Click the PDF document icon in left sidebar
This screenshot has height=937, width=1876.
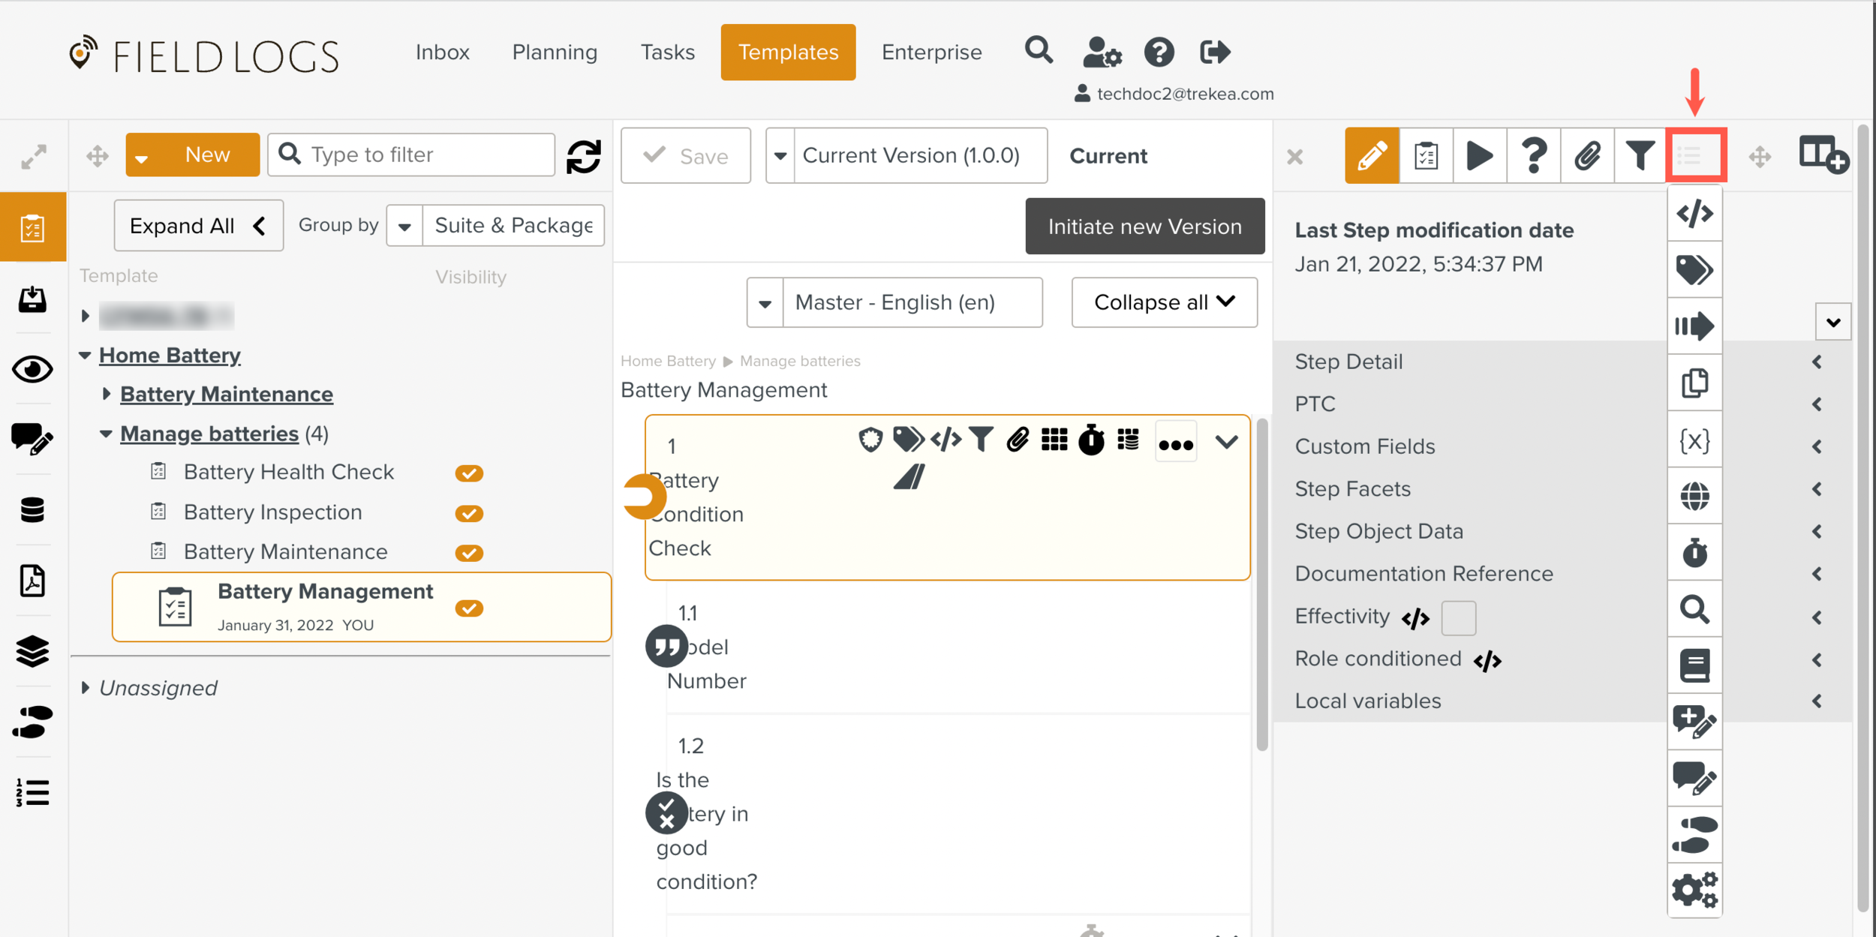(x=32, y=581)
